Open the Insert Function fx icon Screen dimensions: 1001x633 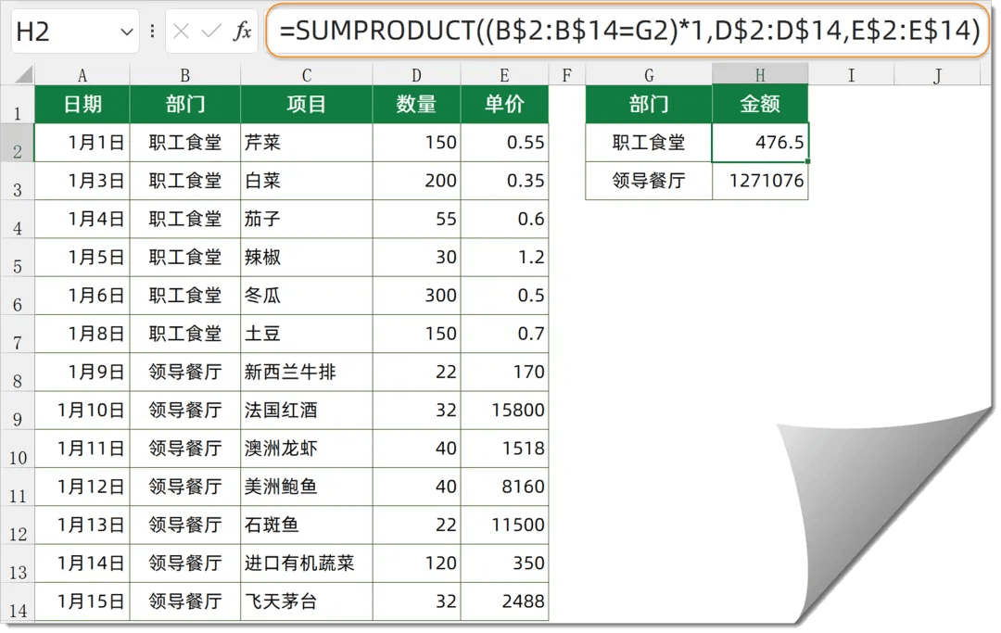242,31
